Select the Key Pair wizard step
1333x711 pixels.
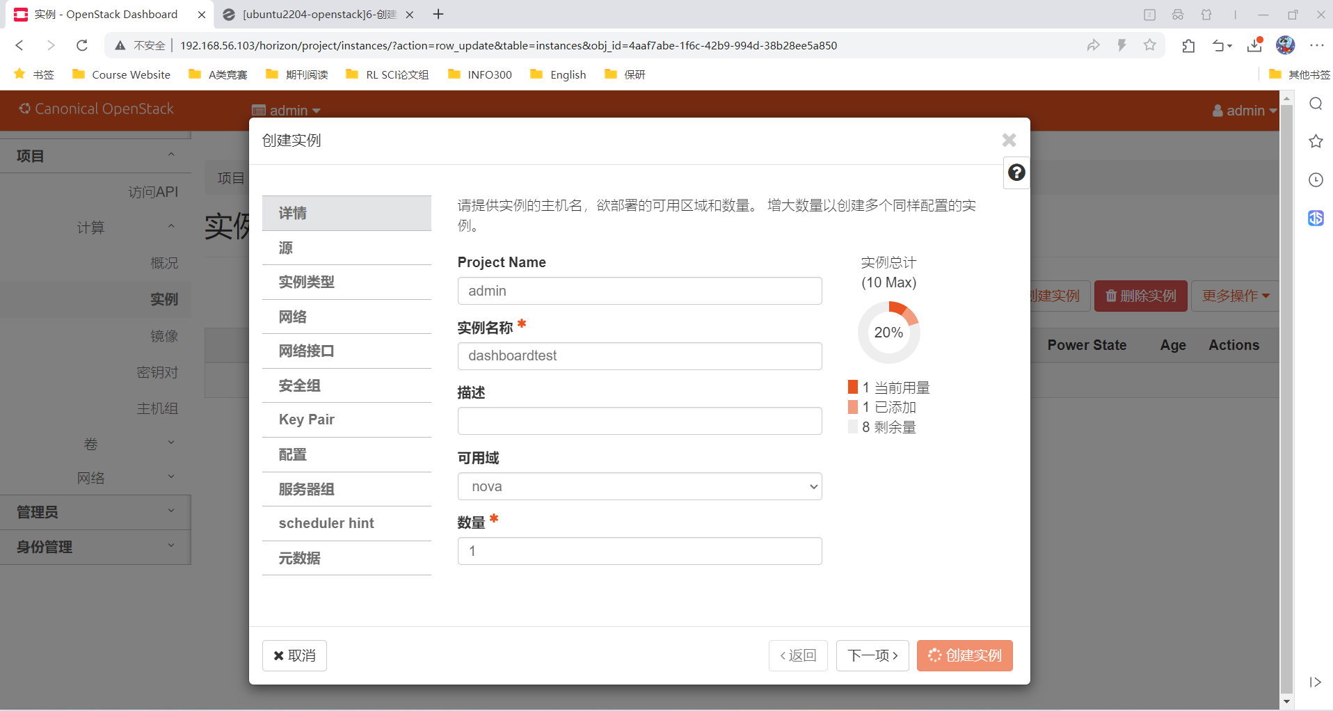(x=346, y=420)
